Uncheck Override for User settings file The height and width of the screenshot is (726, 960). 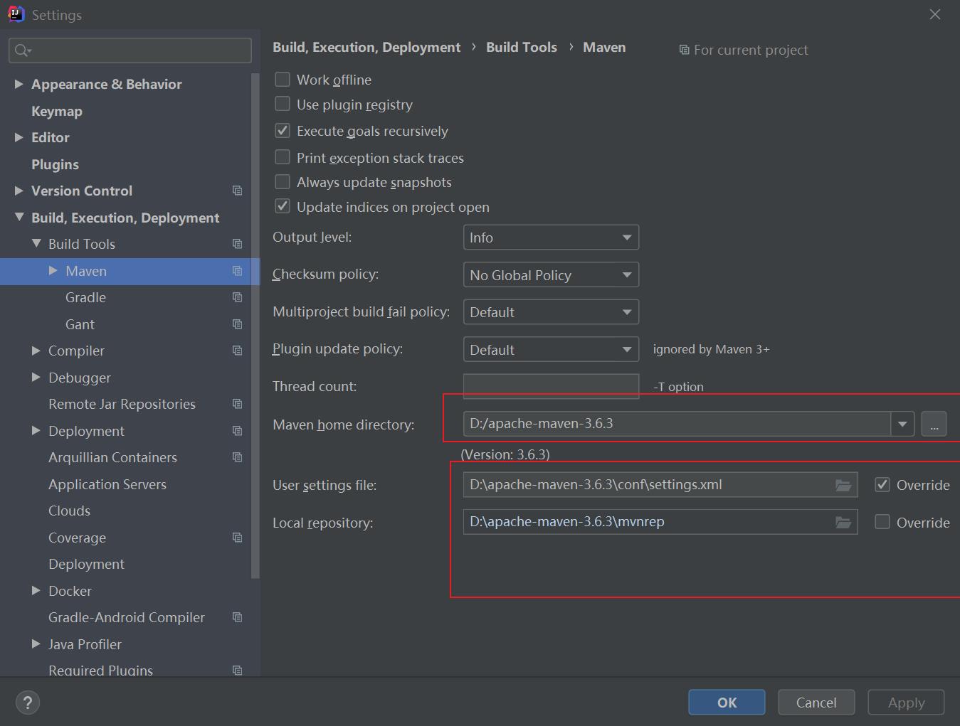click(882, 484)
